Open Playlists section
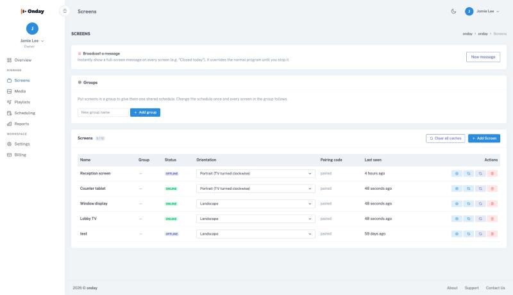This screenshot has height=295, width=513. coord(22,102)
